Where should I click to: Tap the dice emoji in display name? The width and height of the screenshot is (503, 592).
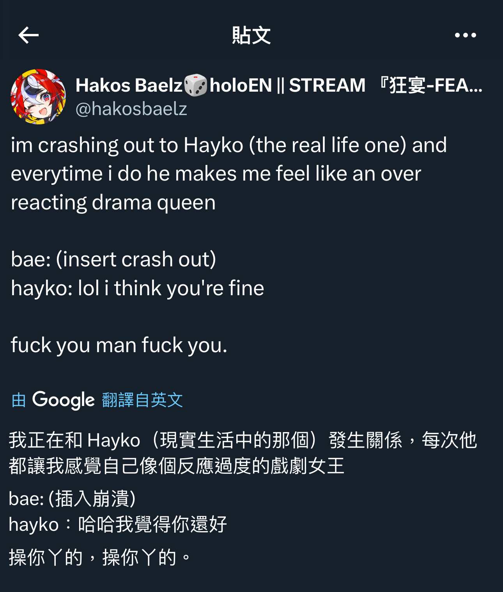195,85
